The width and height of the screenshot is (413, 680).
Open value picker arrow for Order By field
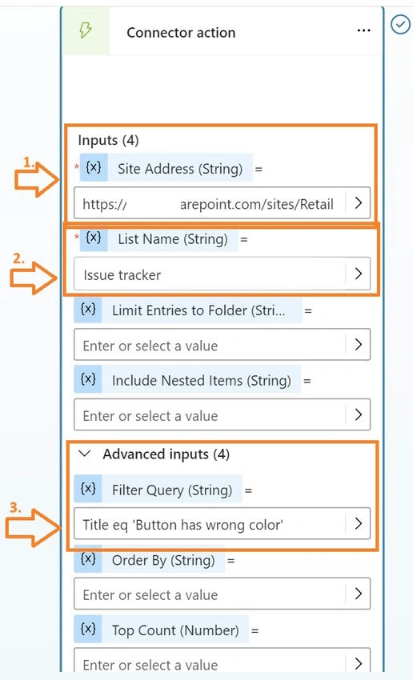pyautogui.click(x=358, y=594)
